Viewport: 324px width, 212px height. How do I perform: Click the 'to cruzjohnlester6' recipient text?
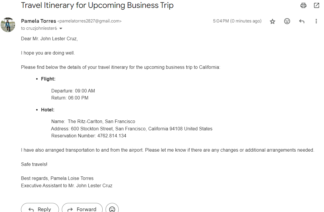tap(39, 28)
